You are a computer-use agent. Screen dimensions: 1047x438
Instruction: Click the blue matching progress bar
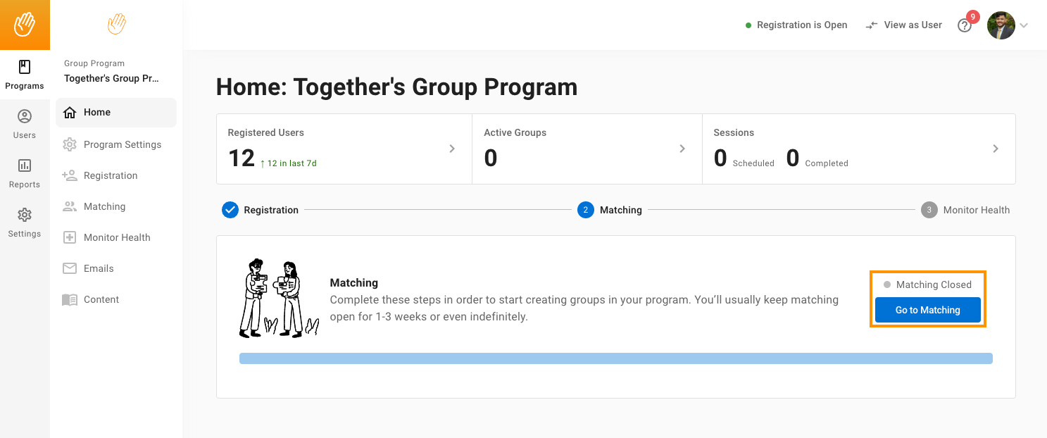pyautogui.click(x=616, y=358)
